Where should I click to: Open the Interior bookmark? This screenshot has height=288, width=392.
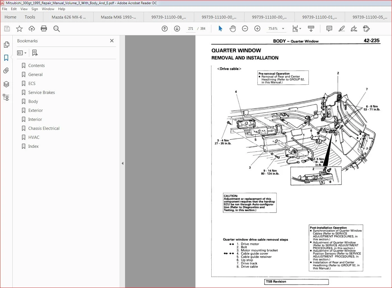click(x=35, y=119)
